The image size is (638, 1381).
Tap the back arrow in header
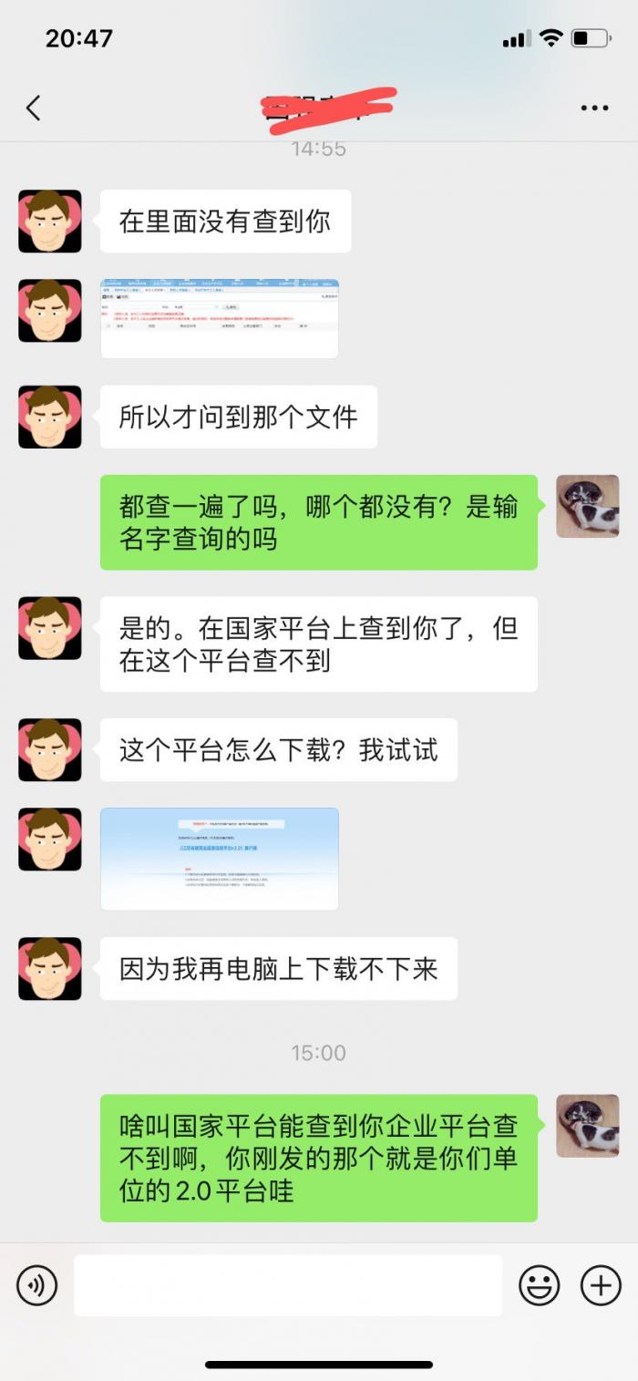tap(34, 108)
